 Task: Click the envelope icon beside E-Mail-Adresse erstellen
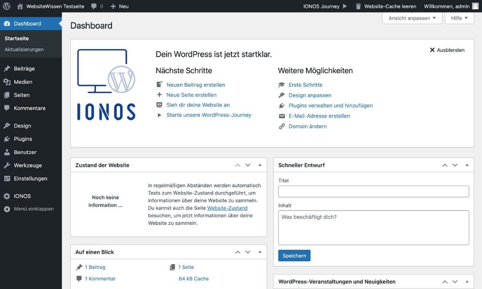(x=282, y=116)
